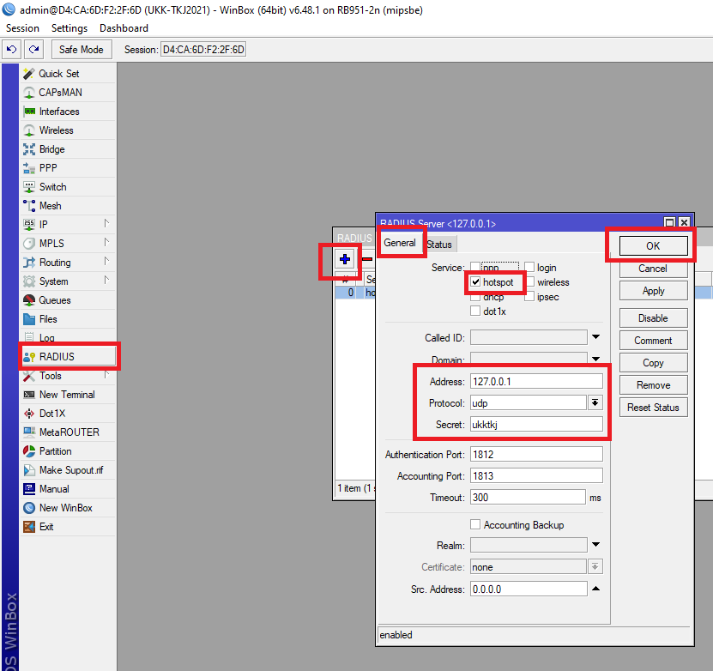Open the PPP menu
This screenshot has width=713, height=671.
pos(68,168)
